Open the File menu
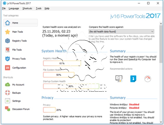 [x=4, y=8]
